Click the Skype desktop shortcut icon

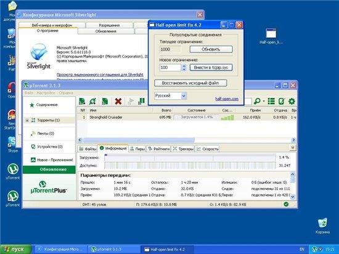(12, 144)
